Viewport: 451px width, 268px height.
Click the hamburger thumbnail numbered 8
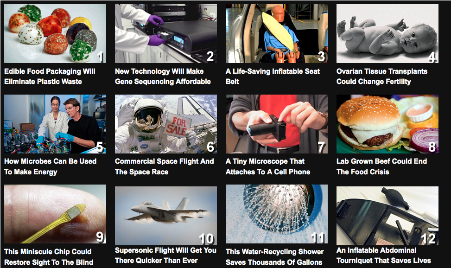387,124
